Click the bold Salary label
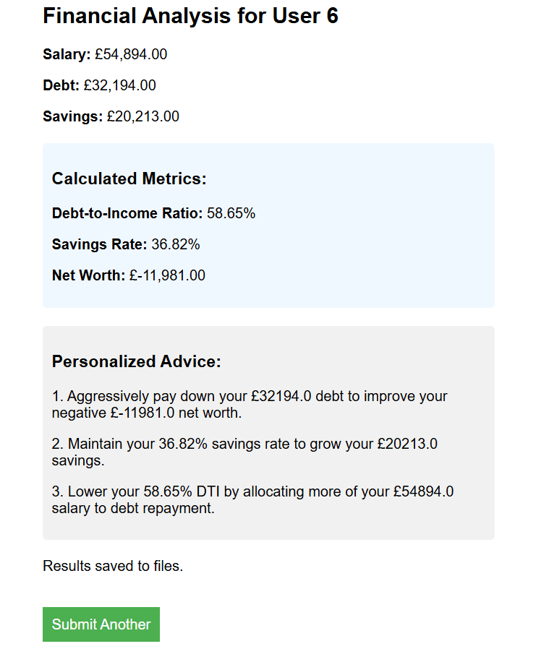Image resolution: width=549 pixels, height=662 pixels. (67, 54)
